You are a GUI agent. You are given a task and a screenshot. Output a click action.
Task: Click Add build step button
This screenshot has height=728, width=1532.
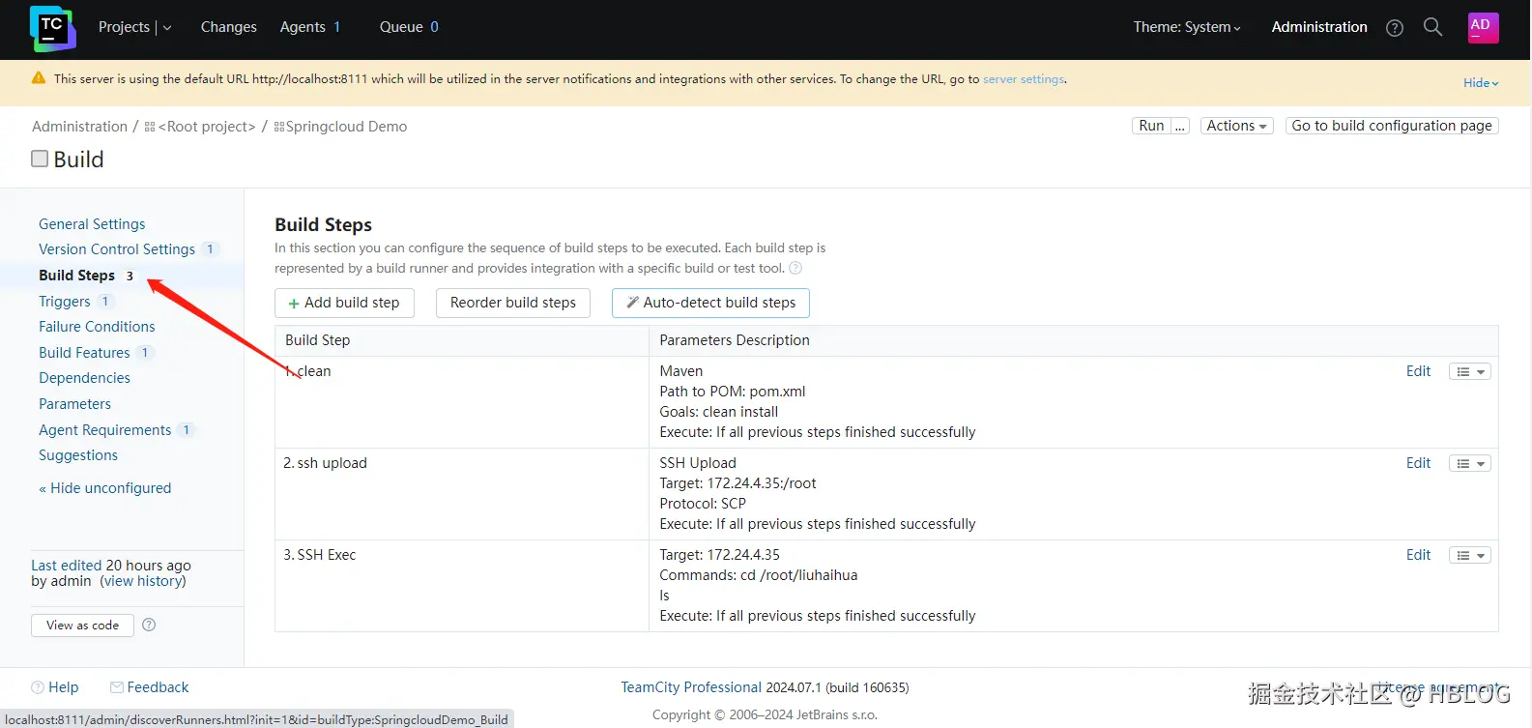(x=344, y=303)
